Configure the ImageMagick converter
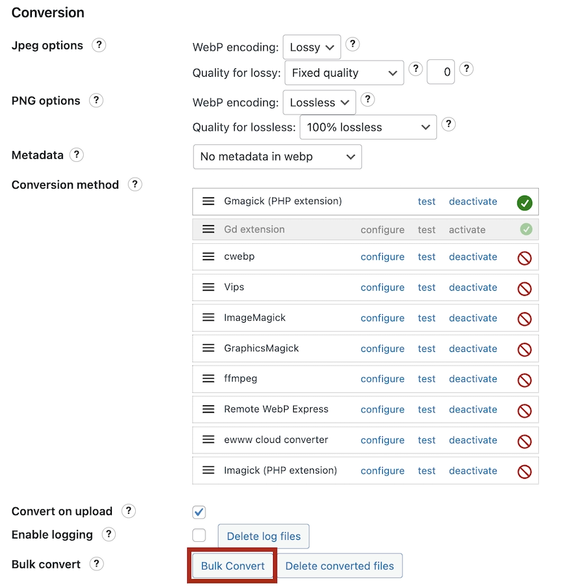 pos(382,317)
